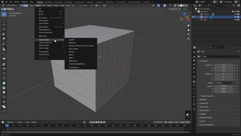The height and width of the screenshot is (136, 241).
Task: Select the Bevel tool
Action: click(x=4, y=69)
